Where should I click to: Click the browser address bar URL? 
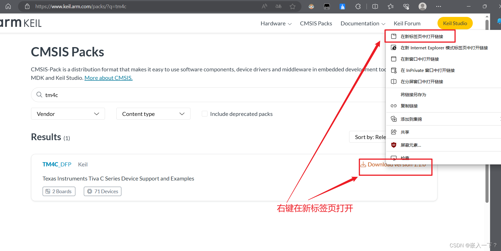(81, 6)
